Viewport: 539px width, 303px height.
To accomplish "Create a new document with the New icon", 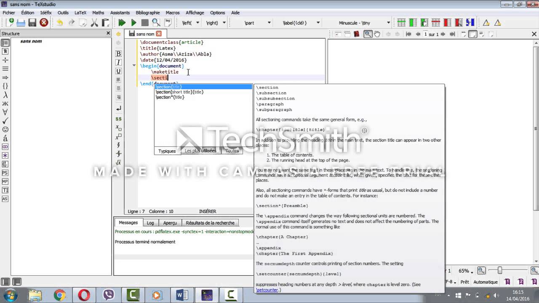I will tap(9, 23).
